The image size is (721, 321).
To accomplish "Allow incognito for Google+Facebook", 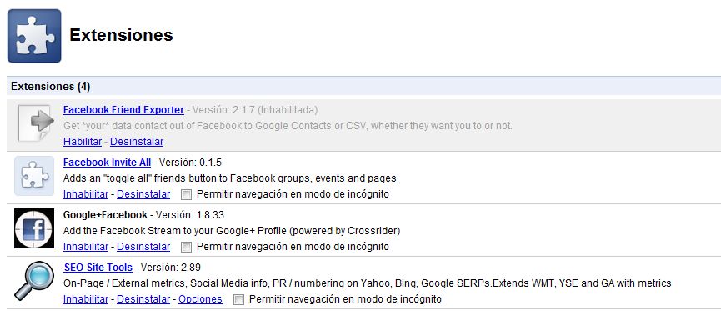I will [x=186, y=248].
